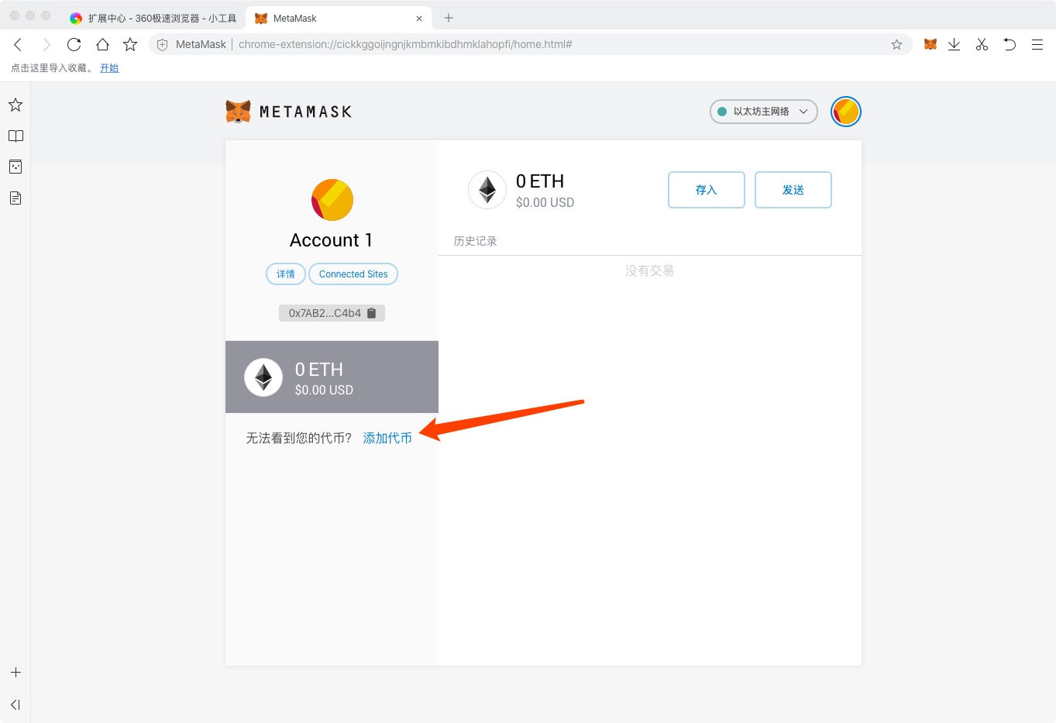The height and width of the screenshot is (723, 1056).
Task: Click the shield icon in address bar
Action: (x=162, y=44)
